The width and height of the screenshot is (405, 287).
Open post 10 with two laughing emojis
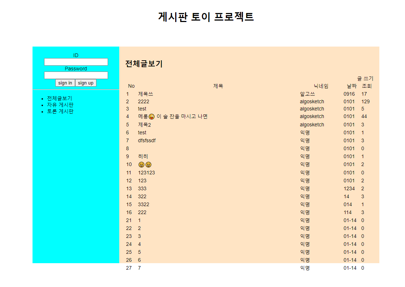[x=145, y=164]
